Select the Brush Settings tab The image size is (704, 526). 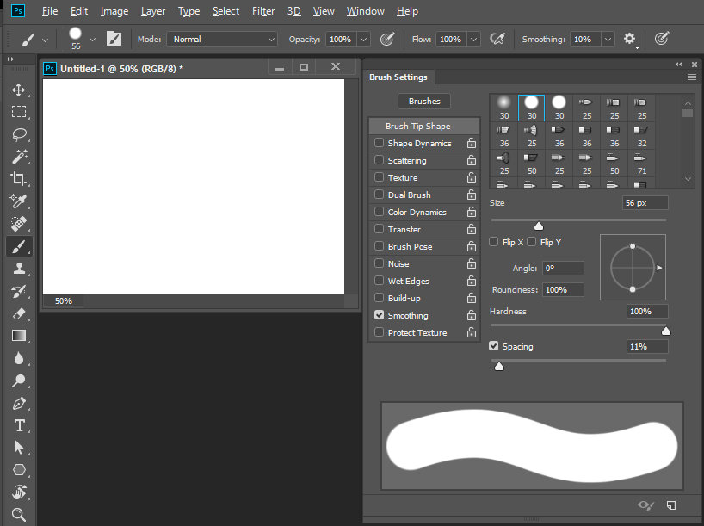[398, 77]
